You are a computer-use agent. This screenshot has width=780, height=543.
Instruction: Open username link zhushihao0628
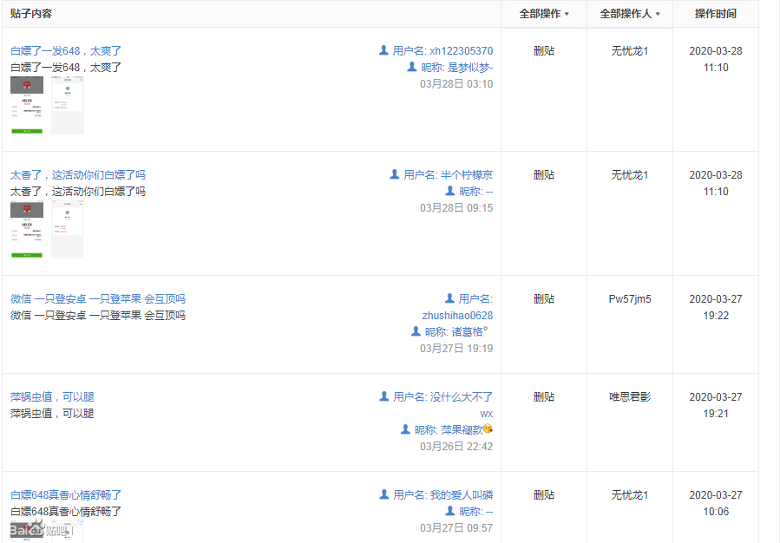(x=457, y=316)
